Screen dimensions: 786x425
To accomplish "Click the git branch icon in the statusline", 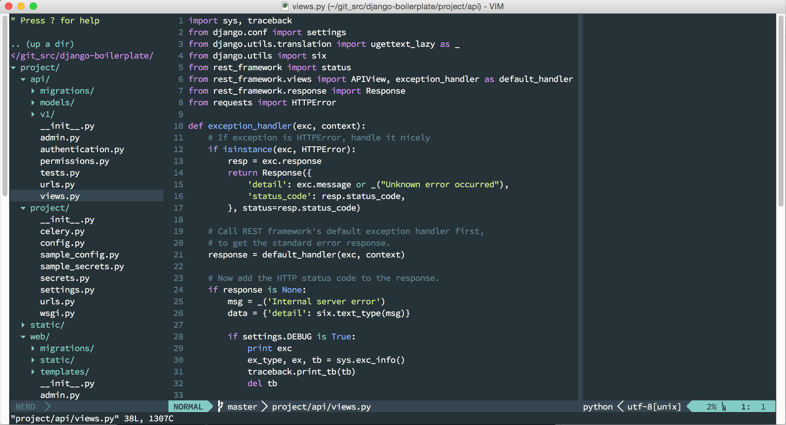I will 220,407.
